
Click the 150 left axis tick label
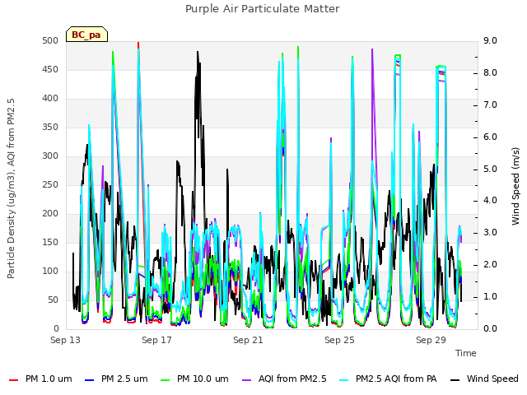tap(50, 243)
